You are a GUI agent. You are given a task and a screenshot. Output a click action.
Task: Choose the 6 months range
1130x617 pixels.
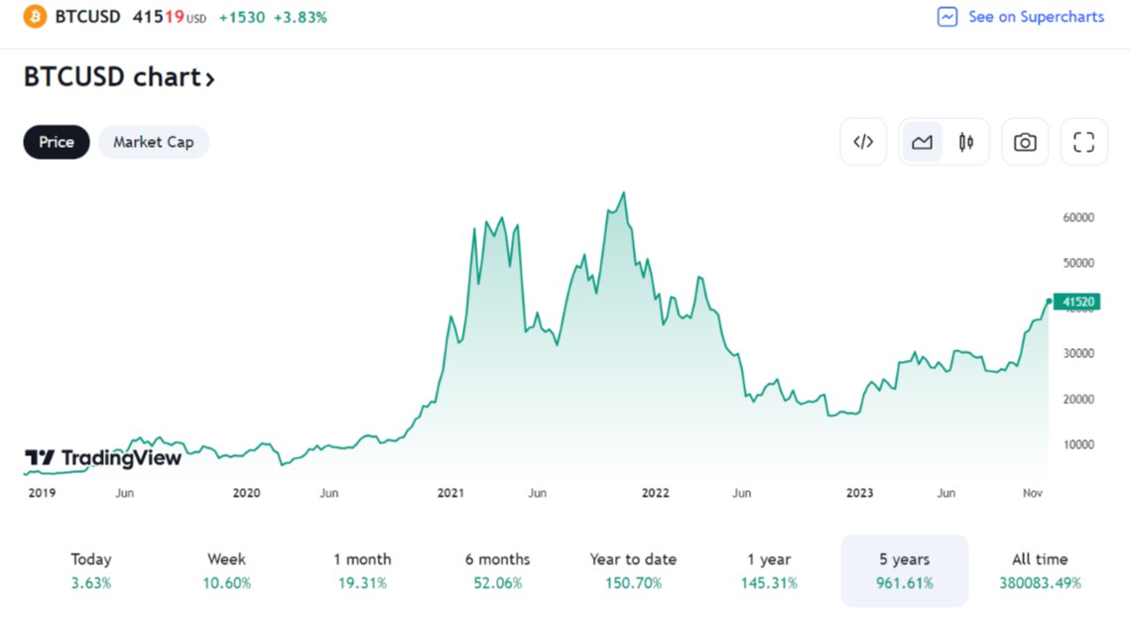pos(497,570)
